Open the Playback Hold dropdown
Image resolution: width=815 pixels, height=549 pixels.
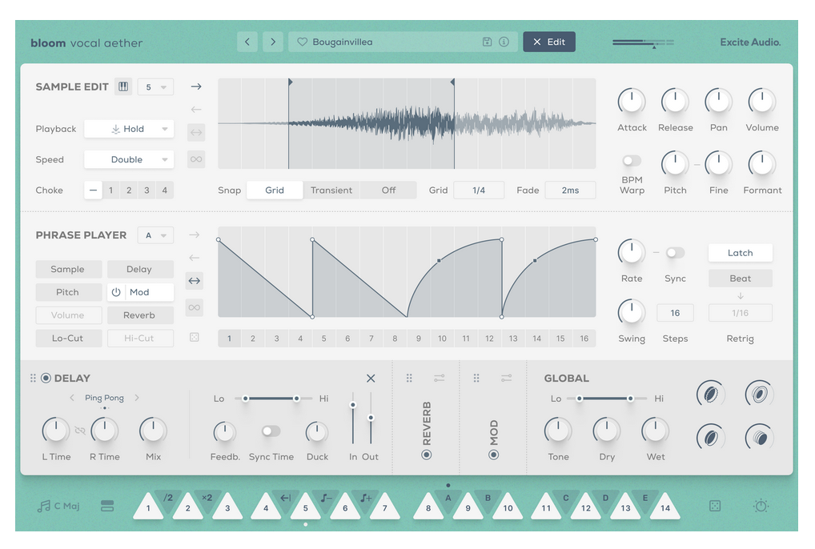(x=129, y=129)
